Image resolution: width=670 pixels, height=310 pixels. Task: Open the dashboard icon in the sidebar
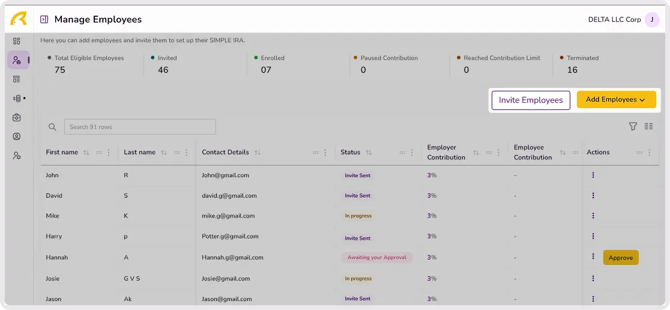17,41
